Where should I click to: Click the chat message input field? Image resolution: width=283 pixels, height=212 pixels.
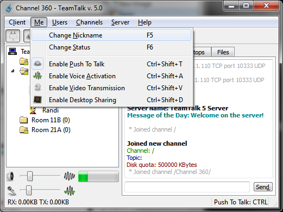(187, 187)
